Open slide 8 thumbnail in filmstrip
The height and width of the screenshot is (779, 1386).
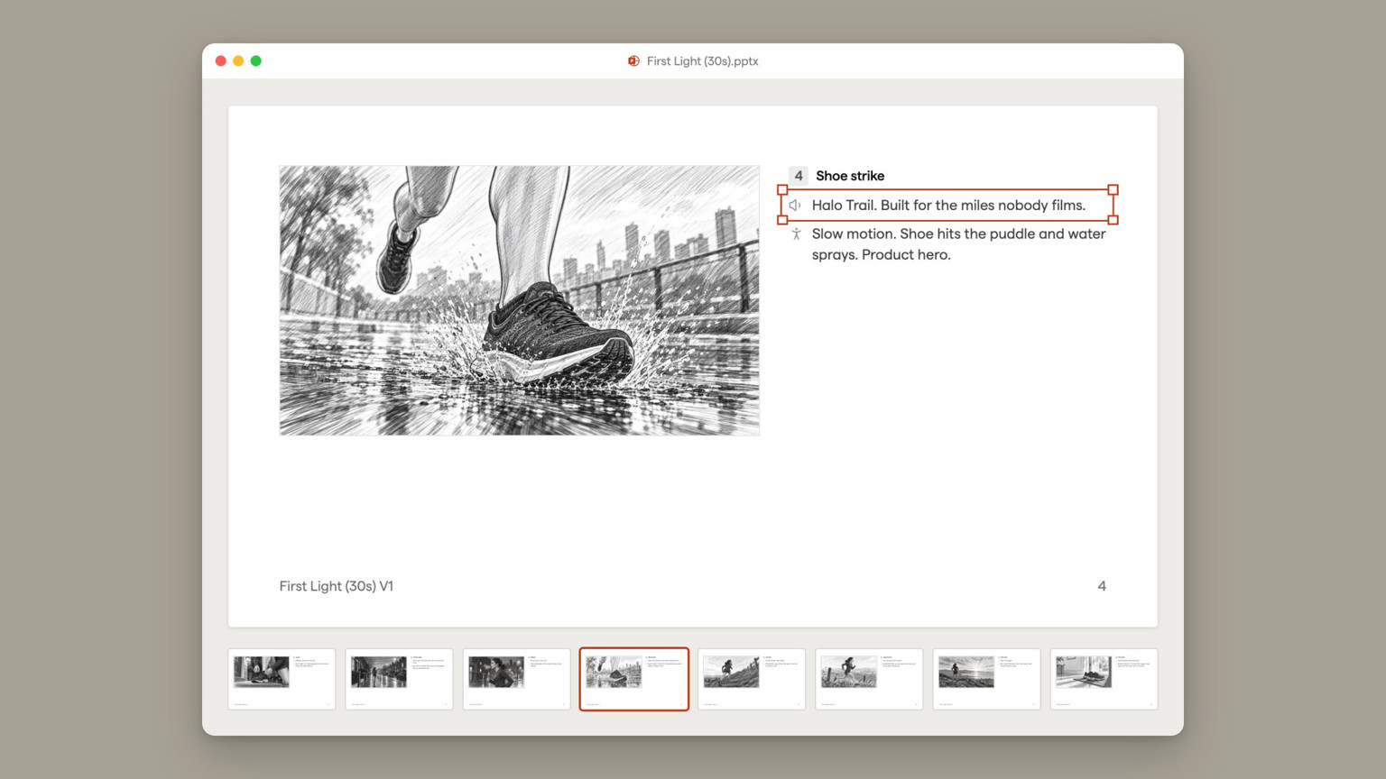(x=1104, y=679)
